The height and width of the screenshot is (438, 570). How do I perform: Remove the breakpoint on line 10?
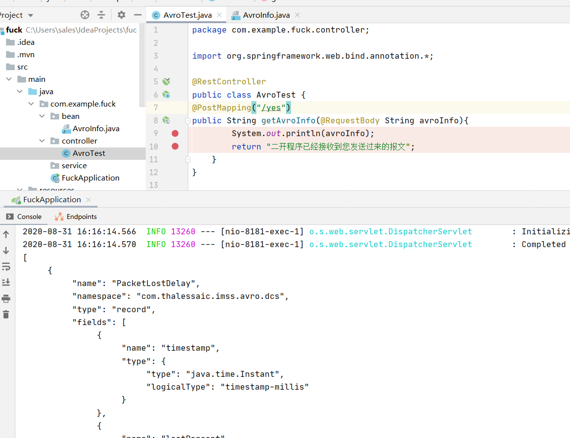tap(175, 146)
